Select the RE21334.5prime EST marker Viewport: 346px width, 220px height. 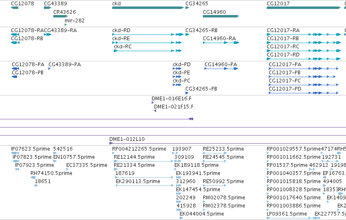click(x=115, y=169)
